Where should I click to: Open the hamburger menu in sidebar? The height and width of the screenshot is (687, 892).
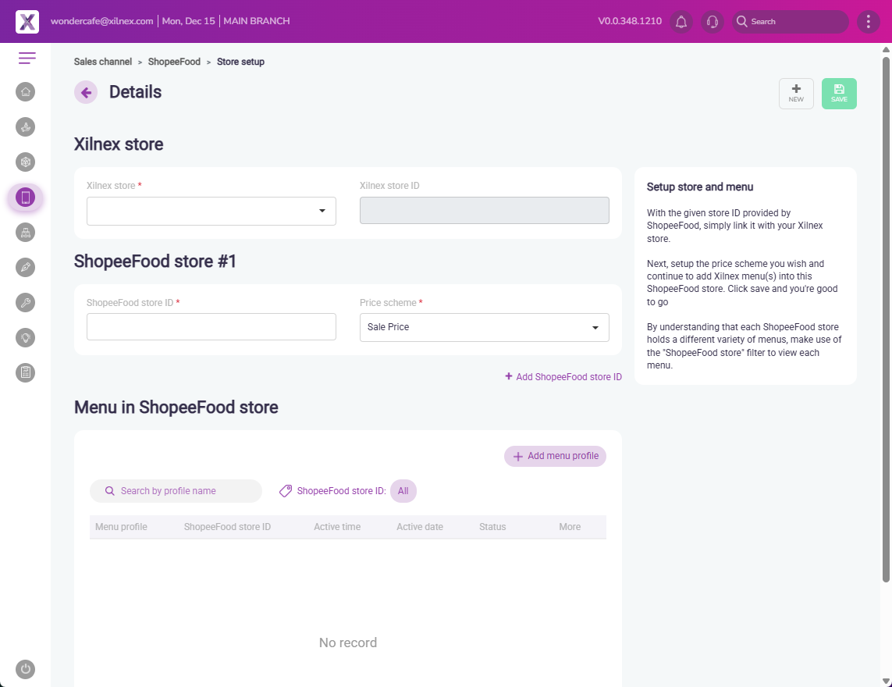pos(27,58)
